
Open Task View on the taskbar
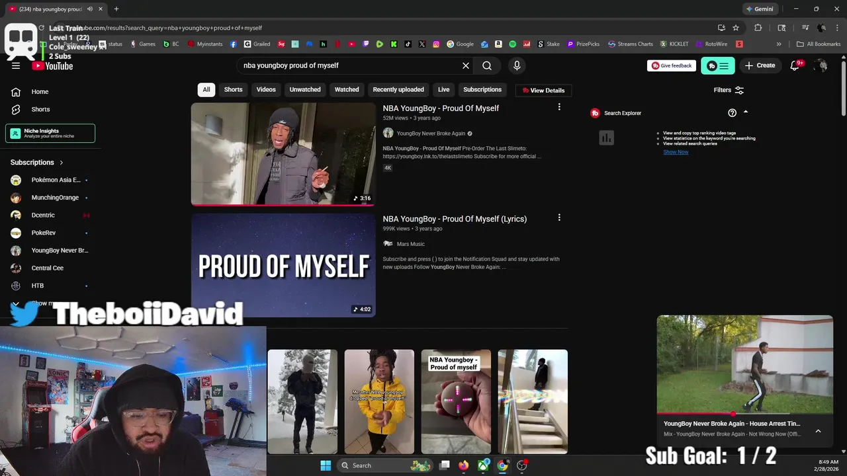[x=445, y=465]
